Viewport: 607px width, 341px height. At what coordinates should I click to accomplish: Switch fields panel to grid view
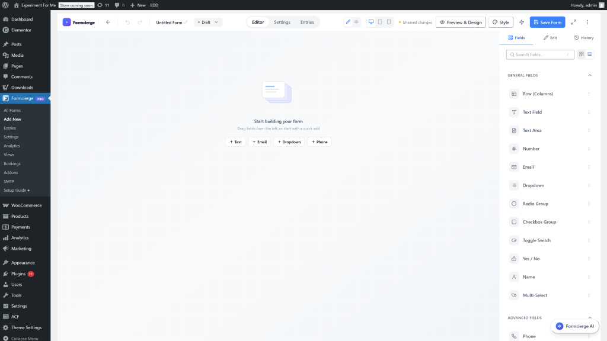582,54
